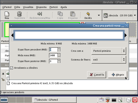Click the window menu dot on dialog title bar

tap(11, 26)
